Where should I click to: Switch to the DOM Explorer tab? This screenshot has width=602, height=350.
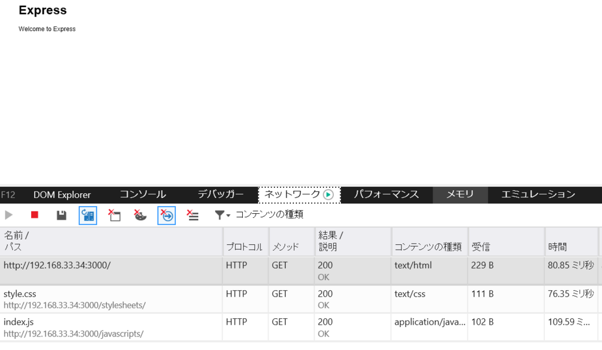(x=62, y=195)
